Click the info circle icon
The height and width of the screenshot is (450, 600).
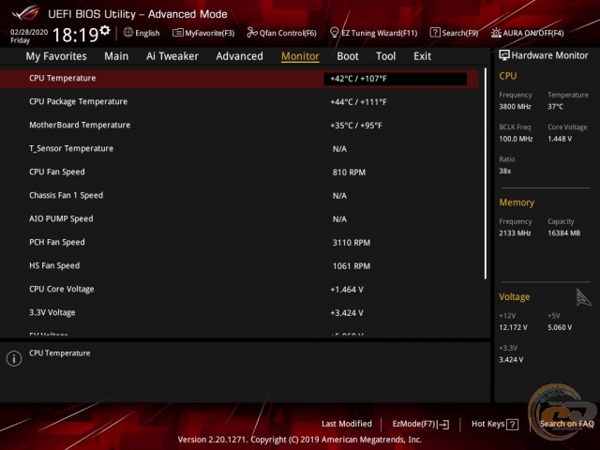click(x=14, y=358)
